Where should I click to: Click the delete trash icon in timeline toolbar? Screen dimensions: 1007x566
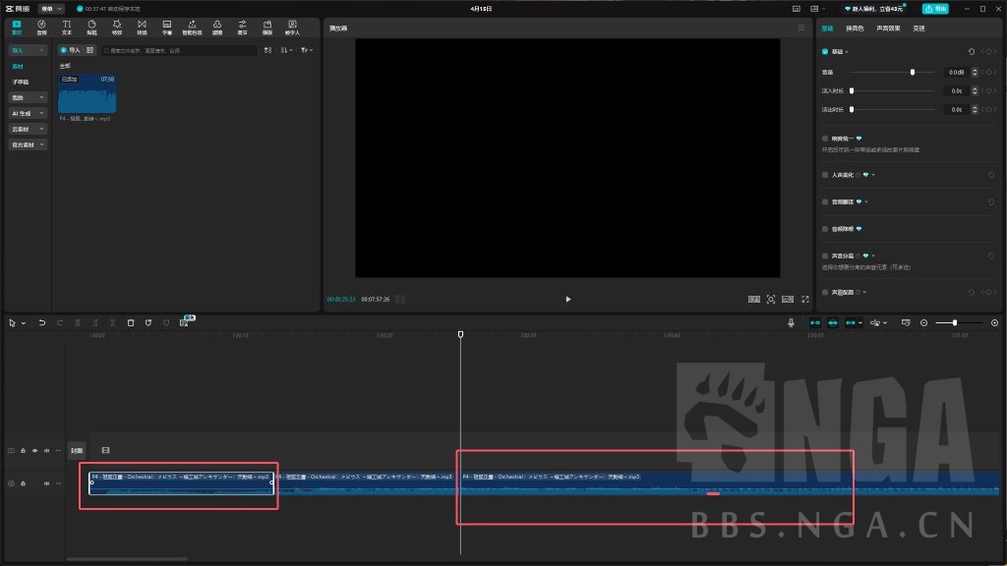coord(131,322)
